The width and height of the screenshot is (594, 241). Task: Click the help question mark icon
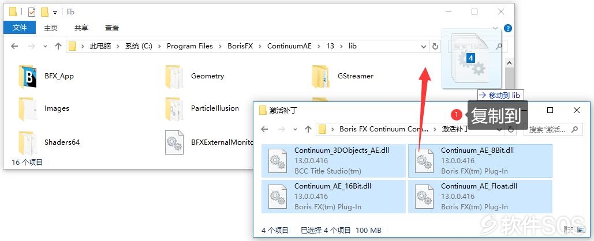tap(508, 28)
